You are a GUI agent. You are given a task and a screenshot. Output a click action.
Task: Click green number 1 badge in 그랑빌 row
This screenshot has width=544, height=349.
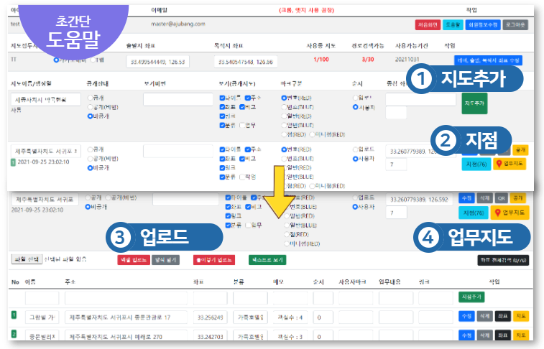(x=14, y=314)
